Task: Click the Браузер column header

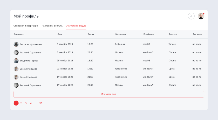Action: tap(173, 34)
